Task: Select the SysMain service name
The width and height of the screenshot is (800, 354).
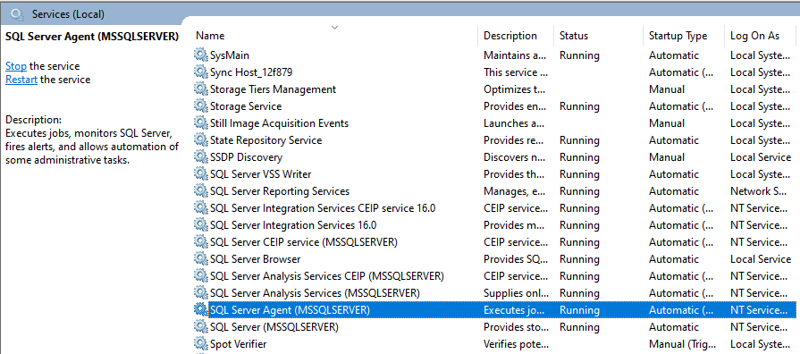Action: click(230, 55)
